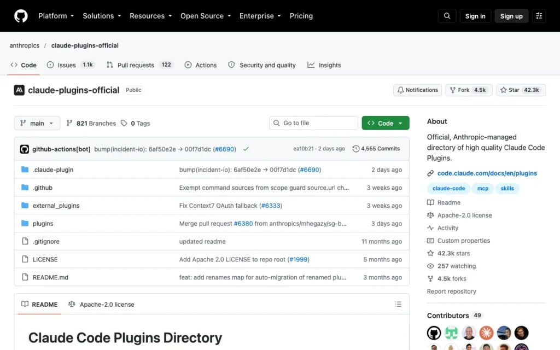
Task: Open the main branch selector dropdown
Action: pos(37,123)
